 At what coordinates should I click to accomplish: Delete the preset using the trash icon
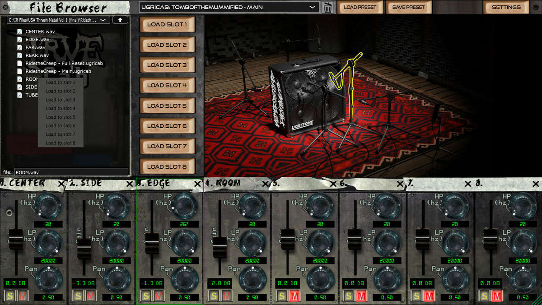pyautogui.click(x=328, y=7)
